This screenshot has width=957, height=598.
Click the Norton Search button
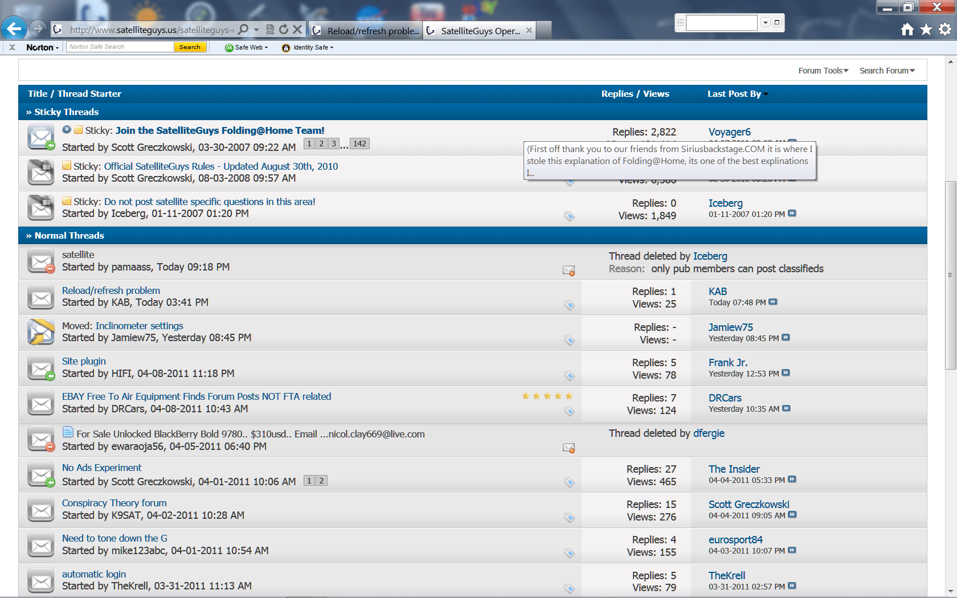coord(190,47)
